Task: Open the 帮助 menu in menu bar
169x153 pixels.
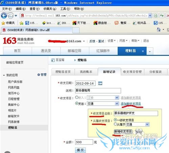Action: tap(79, 9)
